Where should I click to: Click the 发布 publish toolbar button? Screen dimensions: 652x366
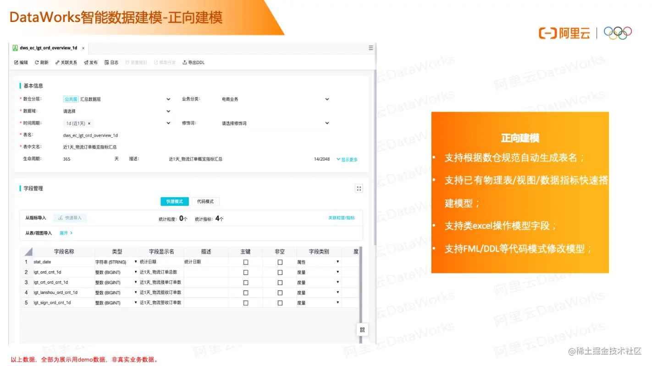(91, 62)
